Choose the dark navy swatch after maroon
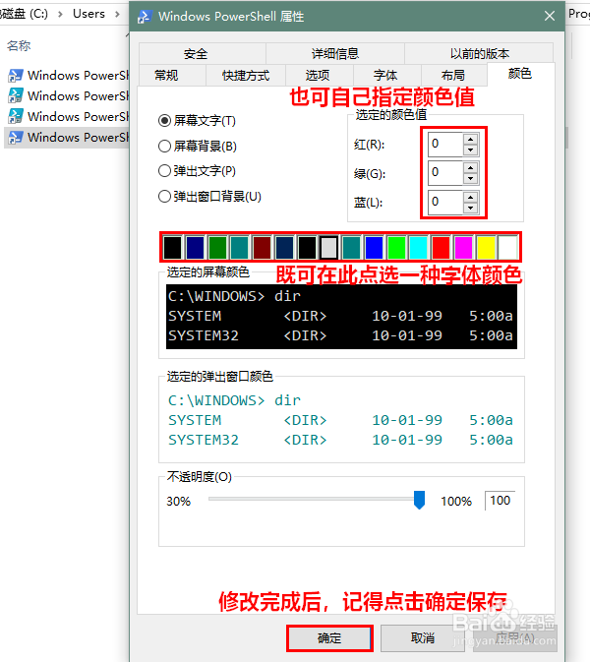Viewport: 590px width, 662px height. coord(284,248)
